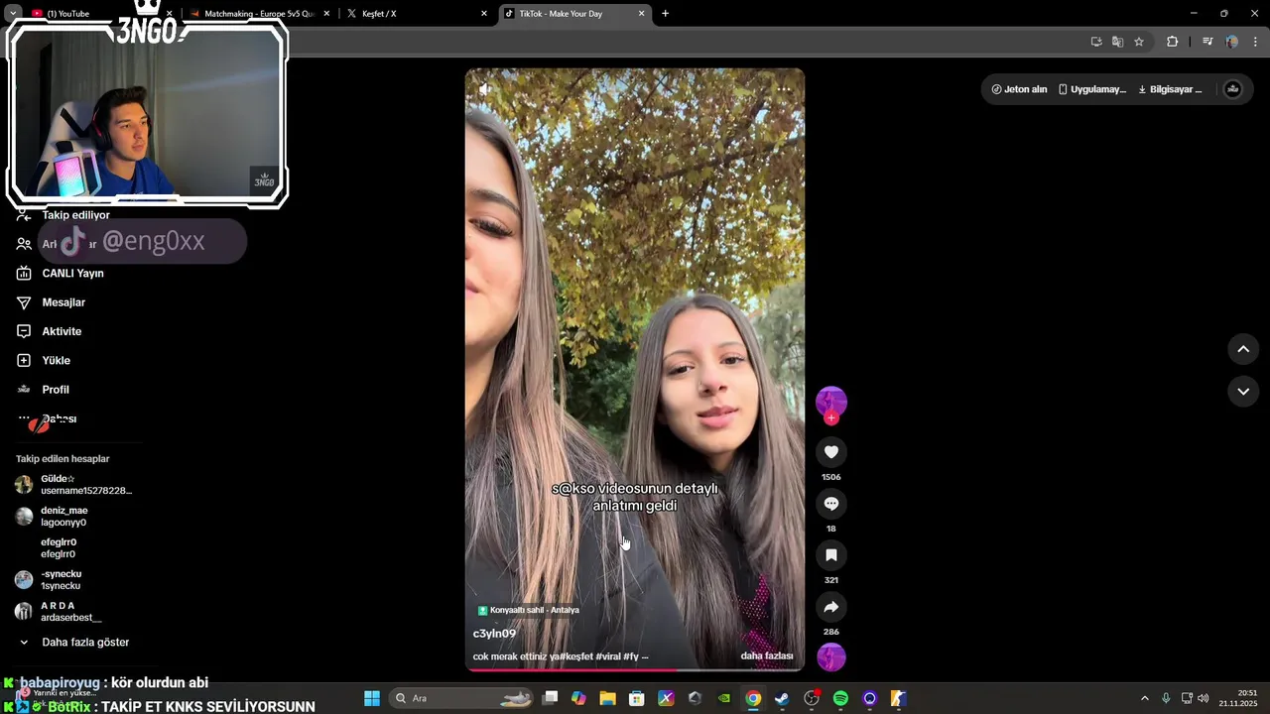Bookmark page with star icon
This screenshot has width=1270, height=714.
pos(1139,42)
